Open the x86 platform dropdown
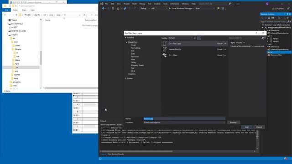The height and width of the screenshot is (164, 292). (159, 8)
